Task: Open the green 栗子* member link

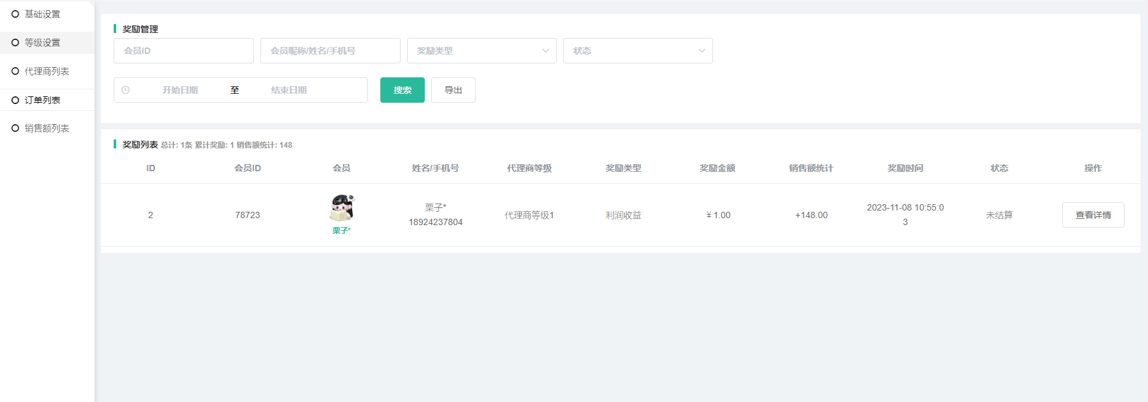Action: [x=342, y=231]
